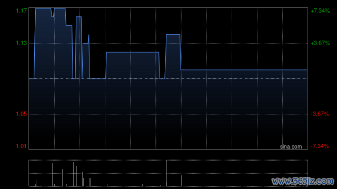Click the 1.17 price axis label
Viewport: 337px width, 189px height.
point(22,10)
